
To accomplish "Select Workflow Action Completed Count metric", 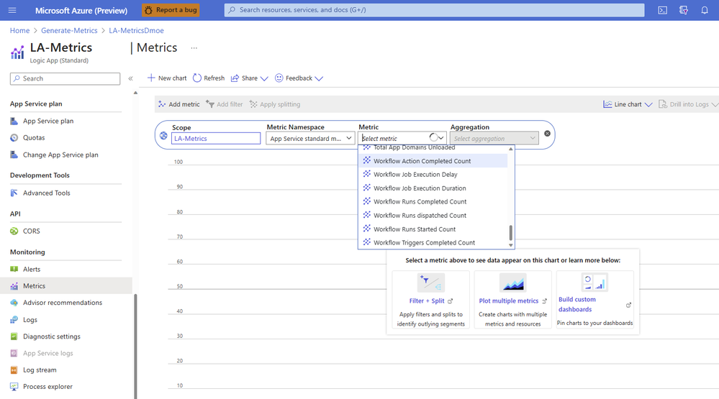I will coord(433,161).
